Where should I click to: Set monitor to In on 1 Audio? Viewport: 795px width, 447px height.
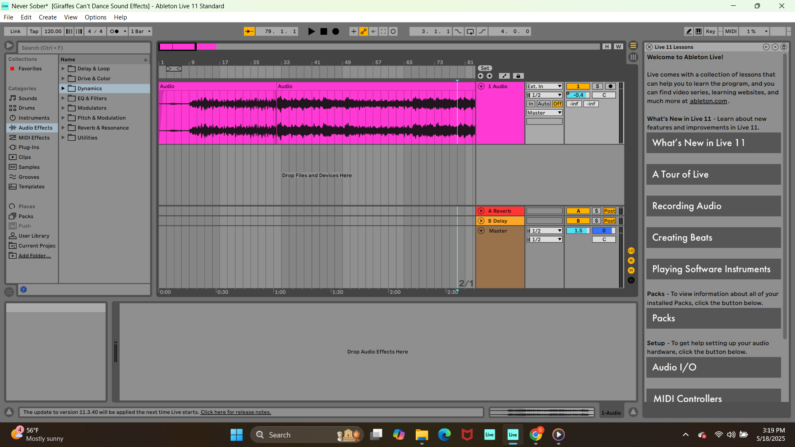pyautogui.click(x=531, y=104)
